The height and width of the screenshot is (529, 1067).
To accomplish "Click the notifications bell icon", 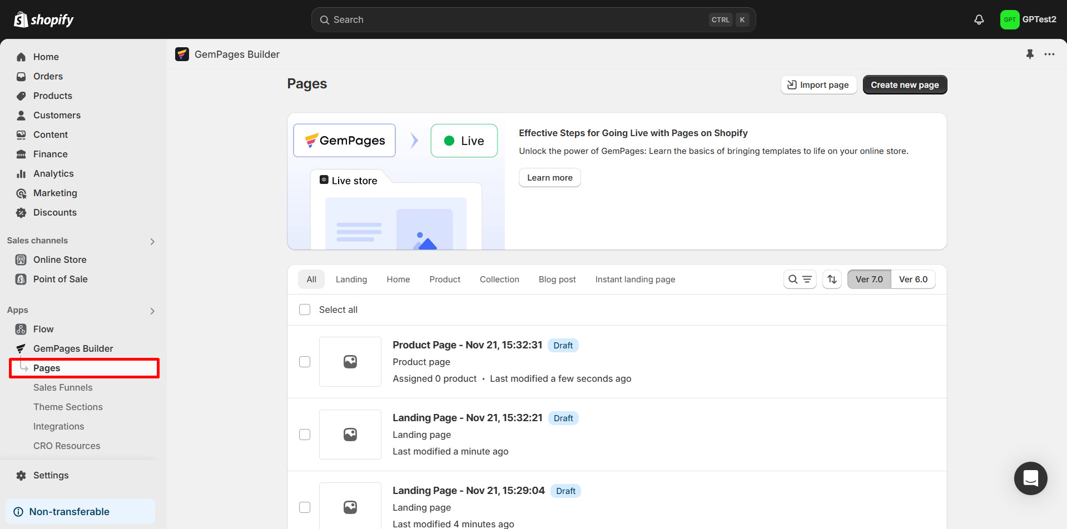I will (979, 19).
